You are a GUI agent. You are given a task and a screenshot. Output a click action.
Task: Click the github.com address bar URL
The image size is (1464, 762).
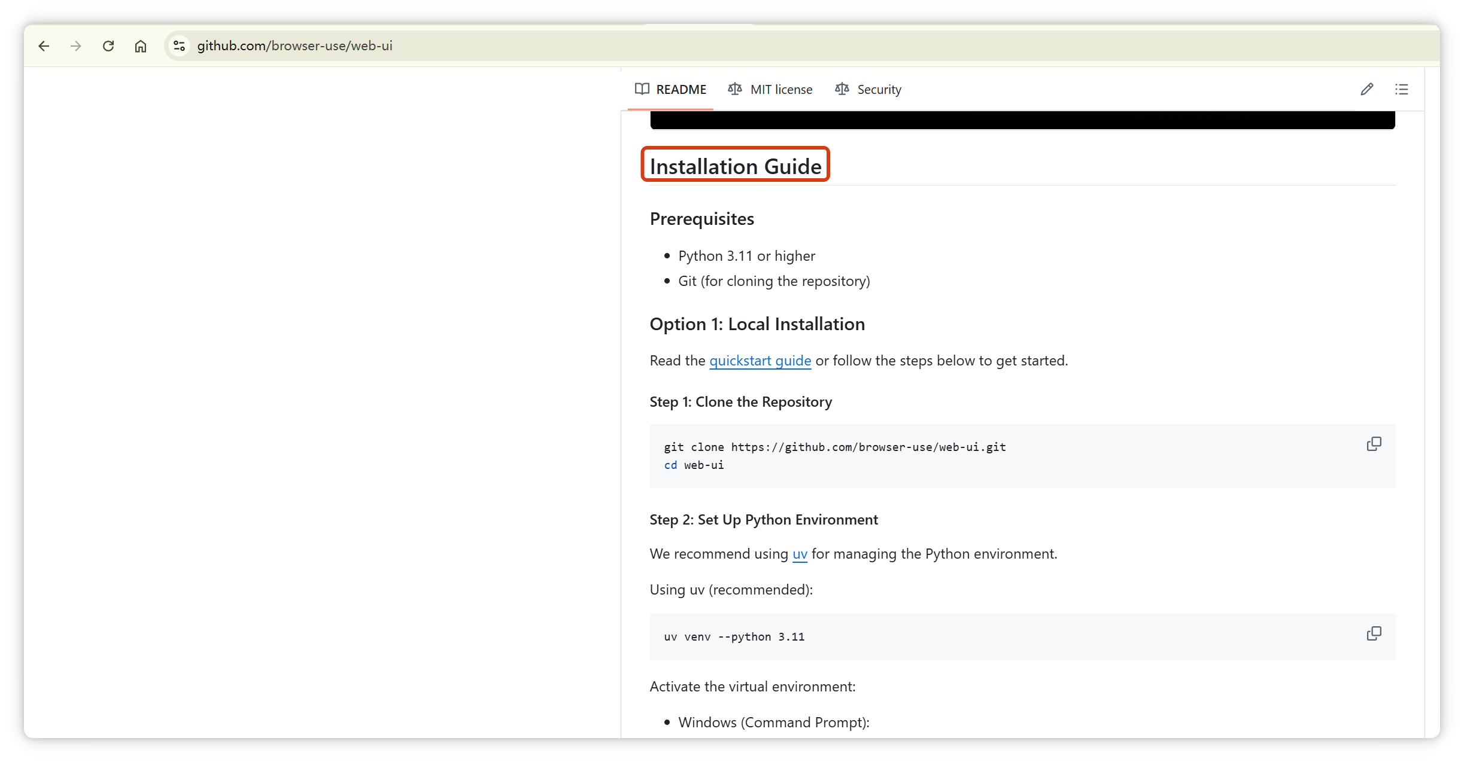294,46
